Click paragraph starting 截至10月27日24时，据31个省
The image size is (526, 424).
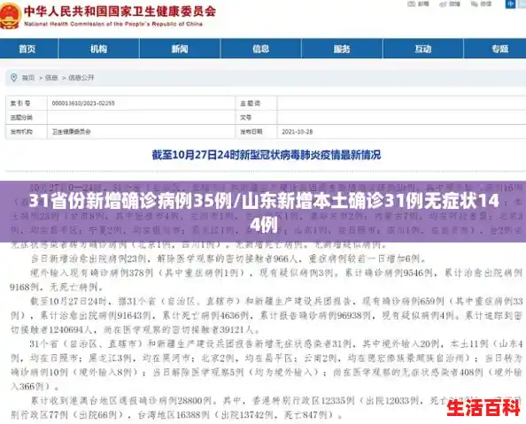267,315
